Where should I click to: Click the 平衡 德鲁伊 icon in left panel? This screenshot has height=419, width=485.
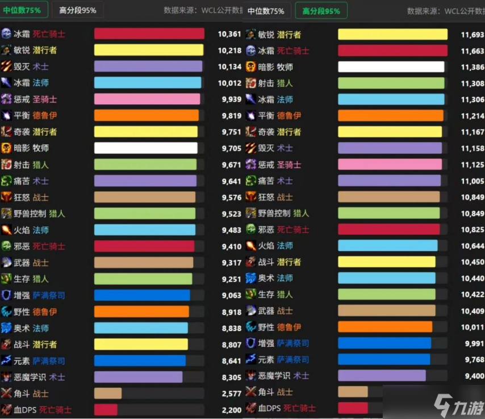point(6,115)
